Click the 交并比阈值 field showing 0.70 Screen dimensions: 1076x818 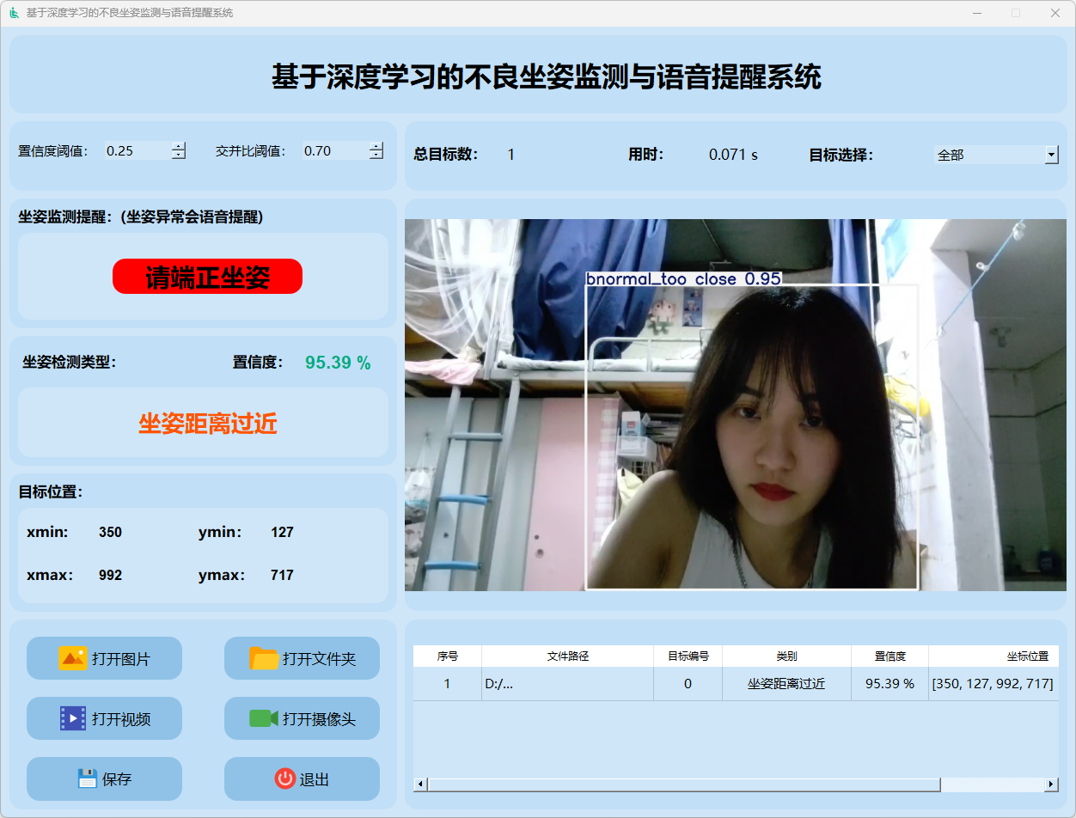335,150
